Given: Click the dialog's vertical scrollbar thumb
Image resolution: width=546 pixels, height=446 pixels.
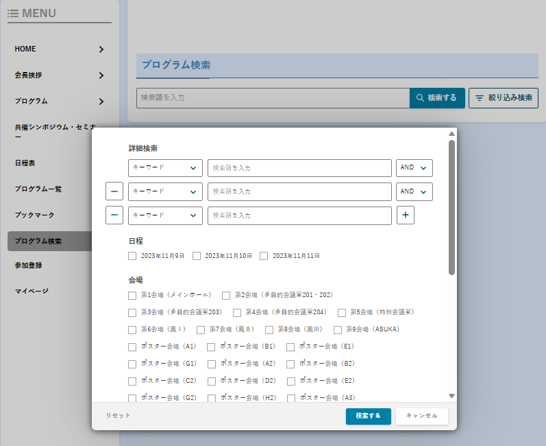Looking at the screenshot, I should pyautogui.click(x=451, y=206).
